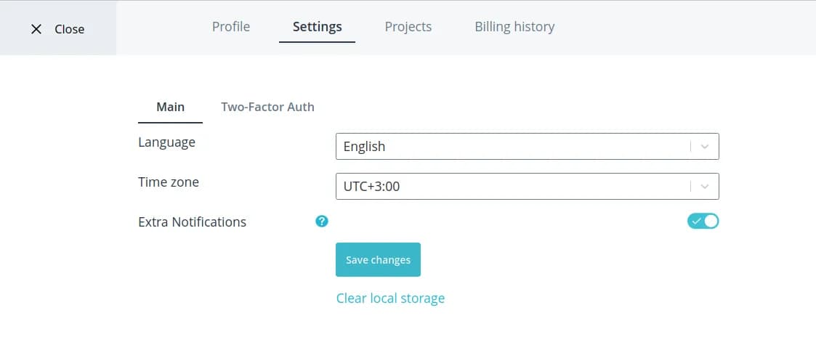The image size is (816, 345).
Task: Click the checkmark inside the notifications switch
Action: tap(696, 221)
